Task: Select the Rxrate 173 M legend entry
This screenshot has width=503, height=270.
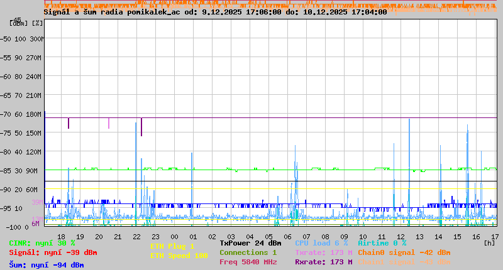Action: tap(323, 262)
